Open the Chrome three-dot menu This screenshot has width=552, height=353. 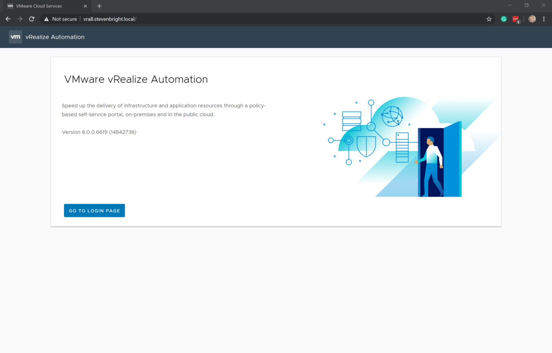point(544,19)
